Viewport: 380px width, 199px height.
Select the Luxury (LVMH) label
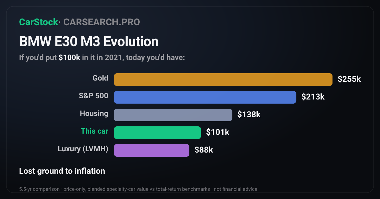point(83,149)
